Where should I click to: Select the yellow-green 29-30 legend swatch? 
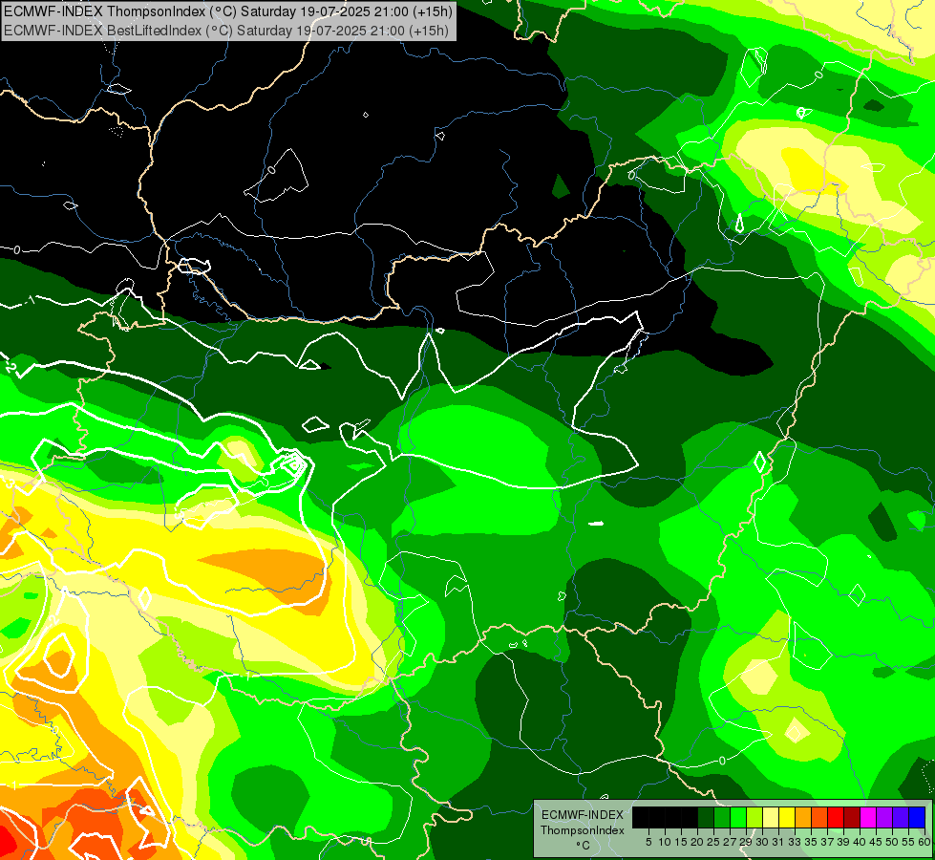[754, 817]
